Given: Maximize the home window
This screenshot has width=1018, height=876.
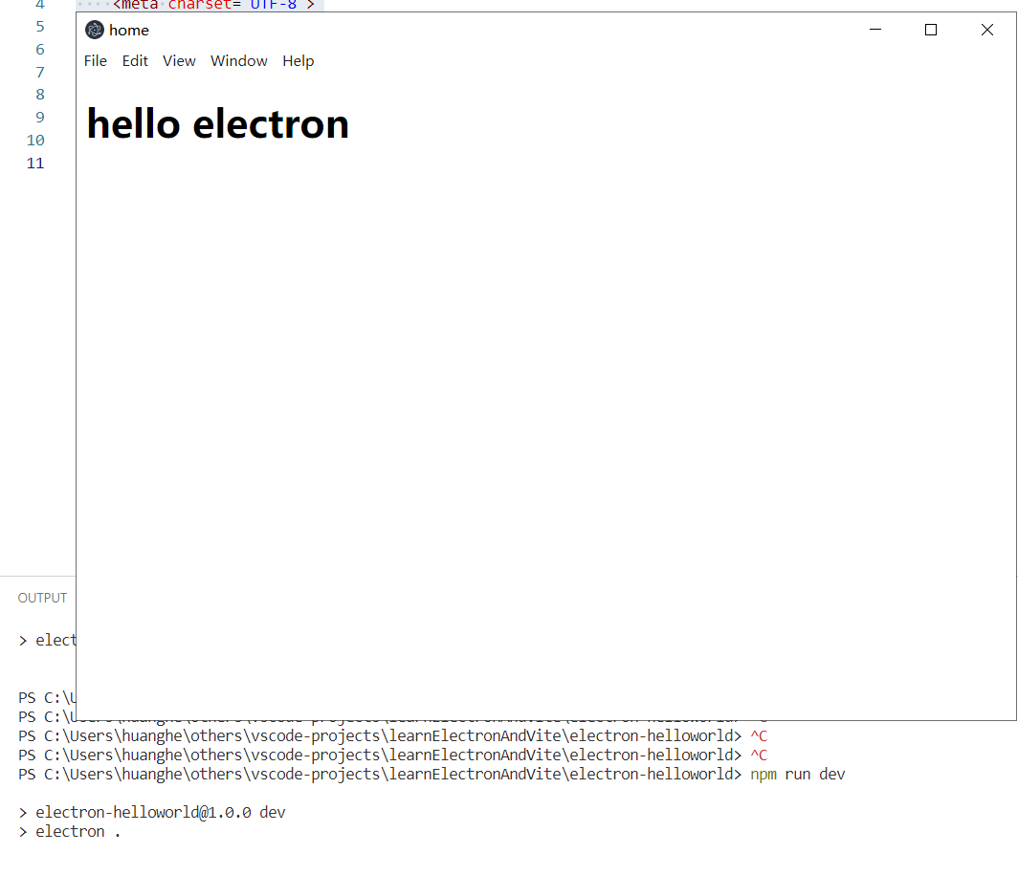Looking at the screenshot, I should coord(931,30).
